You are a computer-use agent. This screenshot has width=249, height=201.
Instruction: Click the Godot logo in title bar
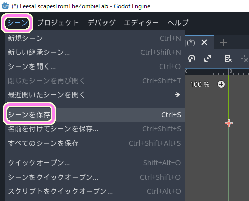pyautogui.click(x=5, y=6)
